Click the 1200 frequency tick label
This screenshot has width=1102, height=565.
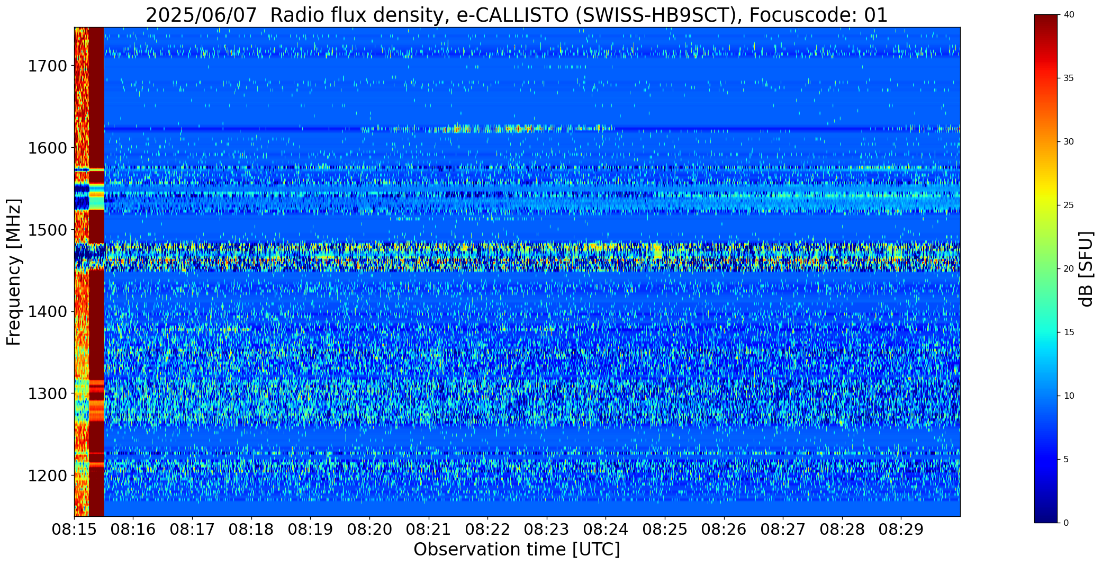(48, 476)
